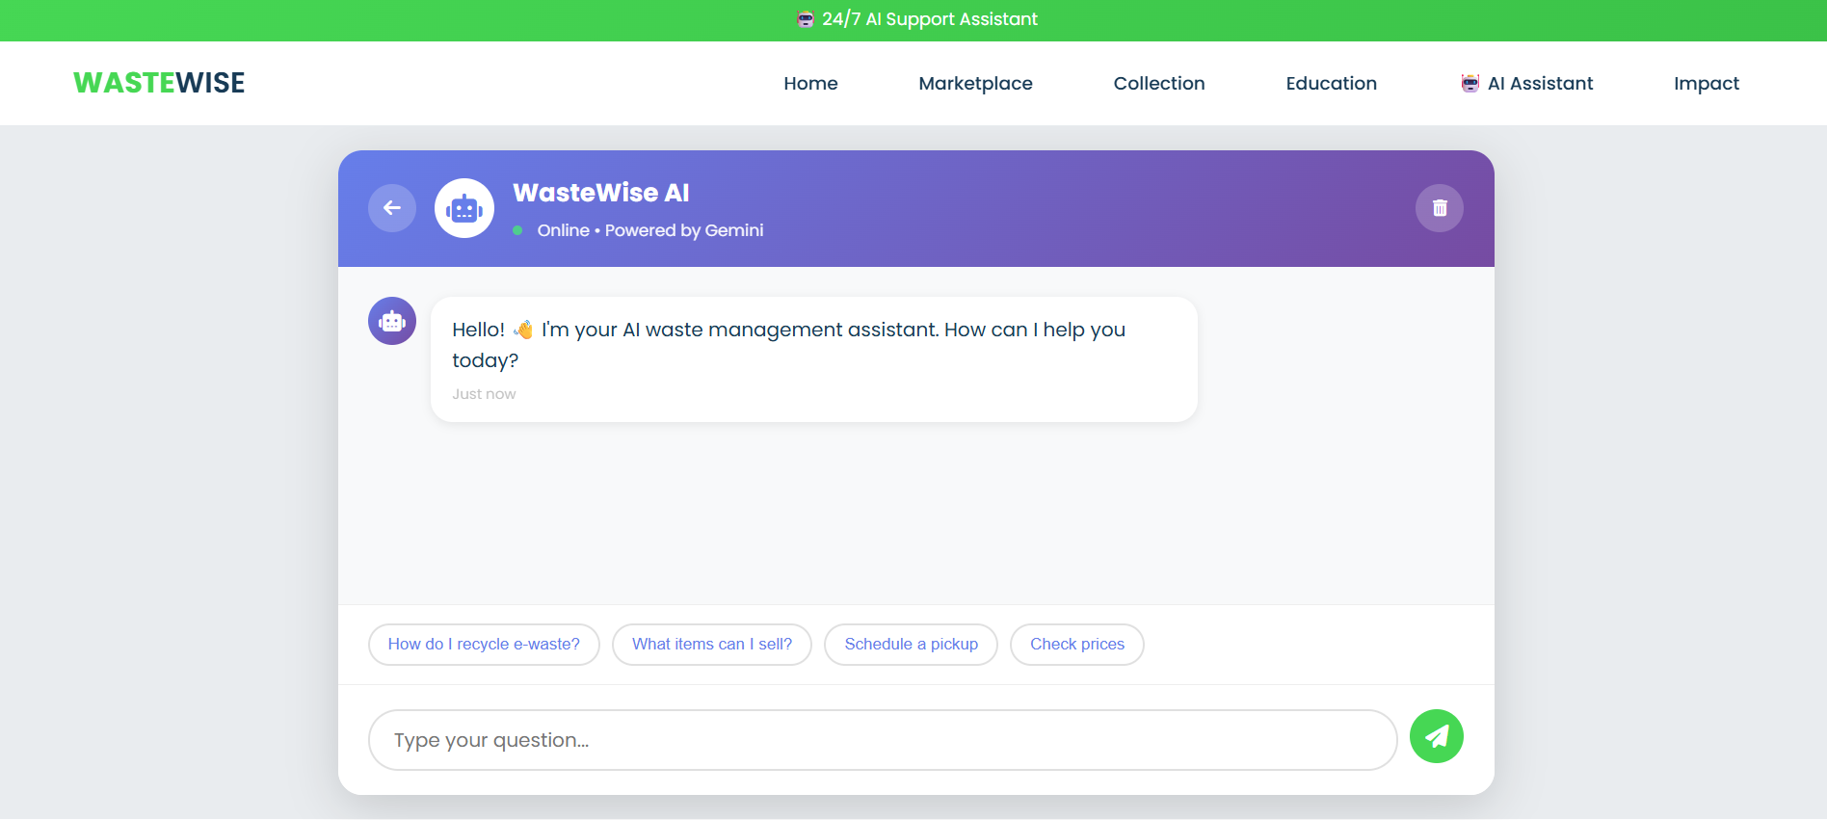1827x820 pixels.
Task: Select 'What items can I sell?' chip
Action: point(712,645)
